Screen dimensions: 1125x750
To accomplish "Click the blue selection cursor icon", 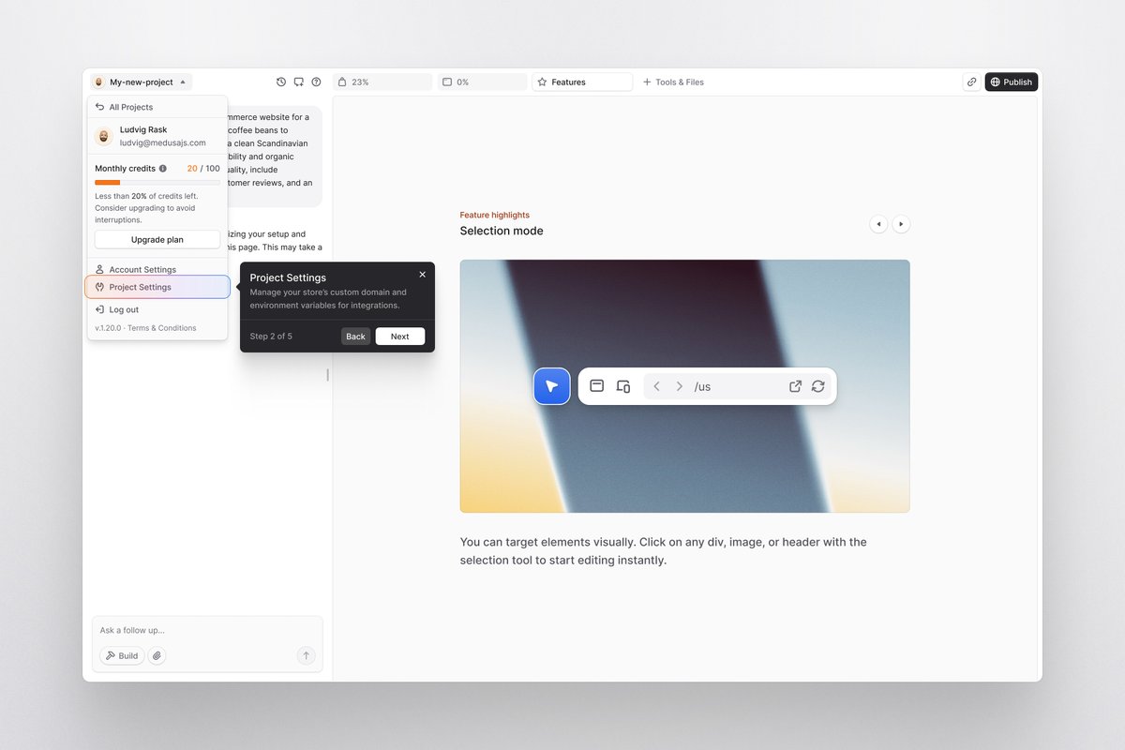I will [x=552, y=386].
